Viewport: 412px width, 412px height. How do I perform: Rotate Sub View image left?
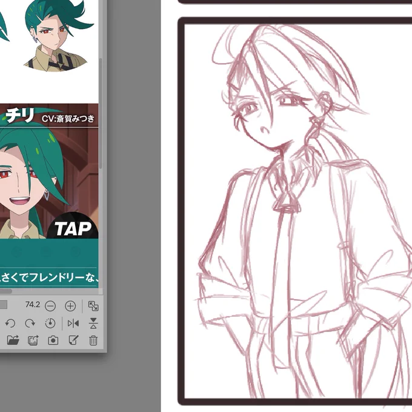coord(10,323)
